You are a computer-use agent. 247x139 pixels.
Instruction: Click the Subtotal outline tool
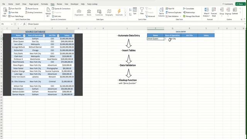(235, 11)
